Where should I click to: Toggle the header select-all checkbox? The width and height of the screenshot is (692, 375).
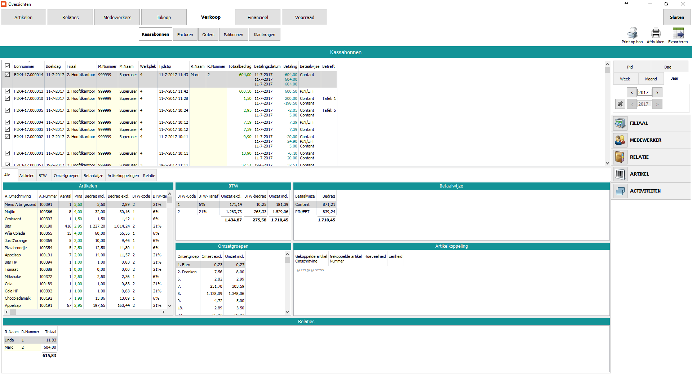point(7,66)
